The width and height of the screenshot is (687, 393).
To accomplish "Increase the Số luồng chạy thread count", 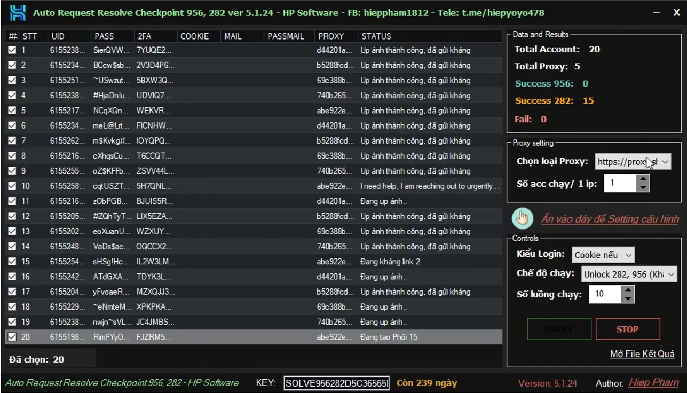I will point(628,290).
